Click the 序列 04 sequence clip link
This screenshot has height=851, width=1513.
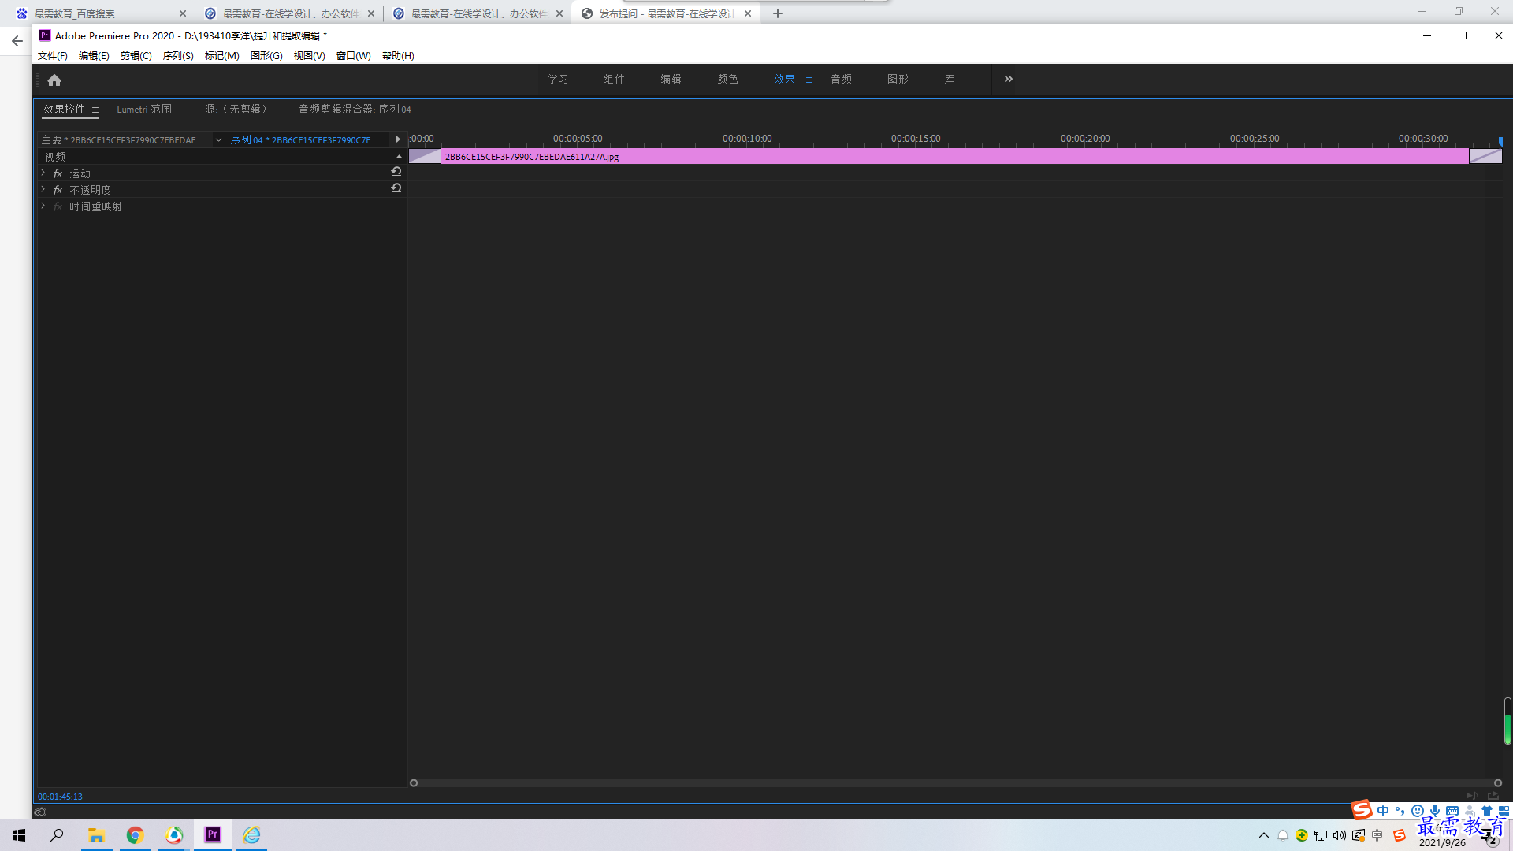pyautogui.click(x=303, y=140)
